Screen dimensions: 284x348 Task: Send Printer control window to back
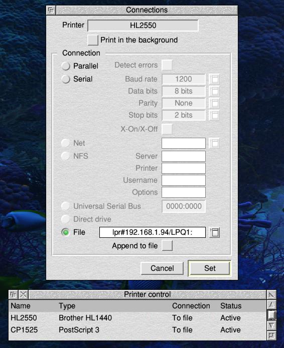[14, 294]
